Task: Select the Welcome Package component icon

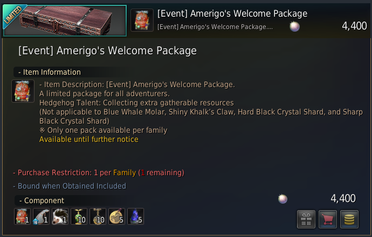Action: (x=22, y=216)
